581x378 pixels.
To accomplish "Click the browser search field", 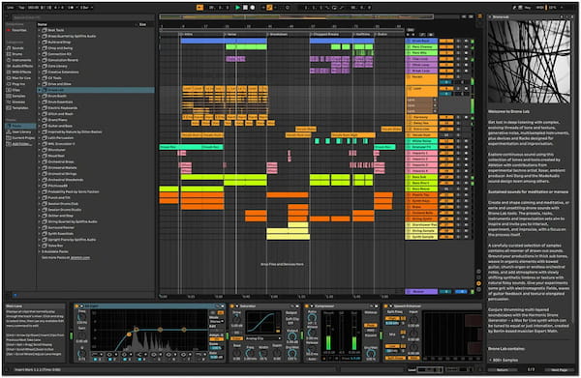I will pyautogui.click(x=83, y=17).
